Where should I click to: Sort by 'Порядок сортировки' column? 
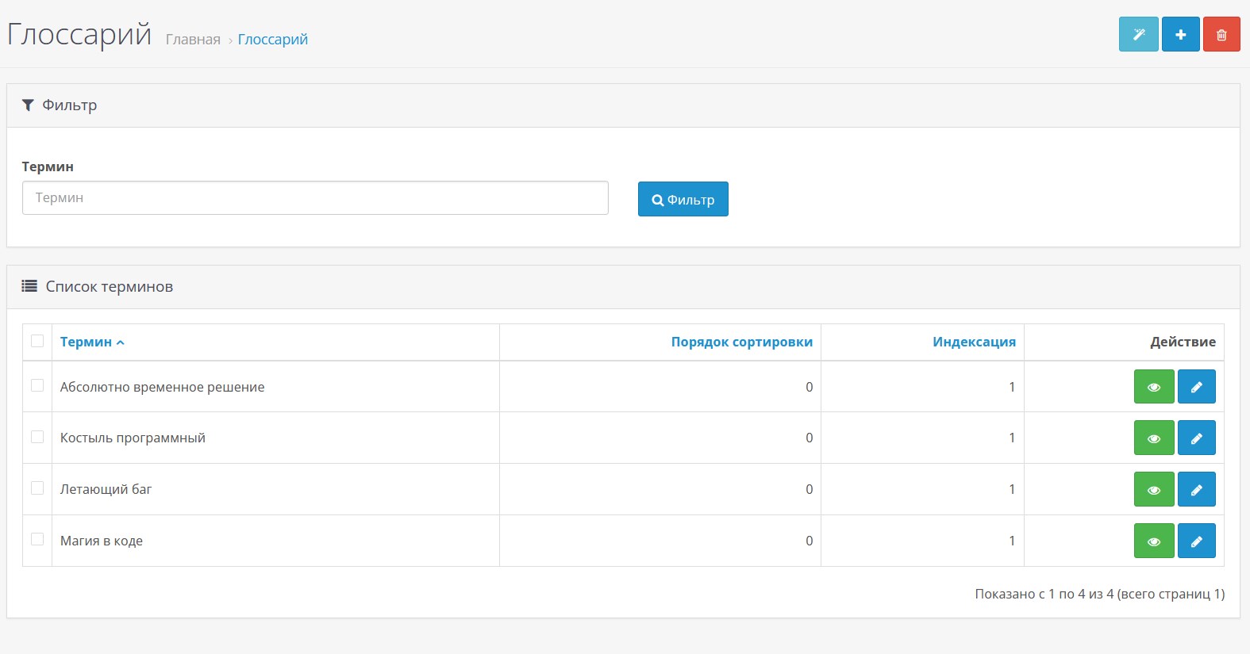pyautogui.click(x=741, y=342)
